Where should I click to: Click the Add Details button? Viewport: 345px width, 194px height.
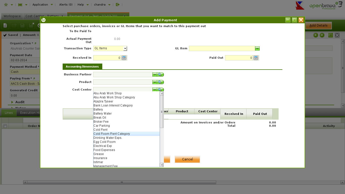318,26
